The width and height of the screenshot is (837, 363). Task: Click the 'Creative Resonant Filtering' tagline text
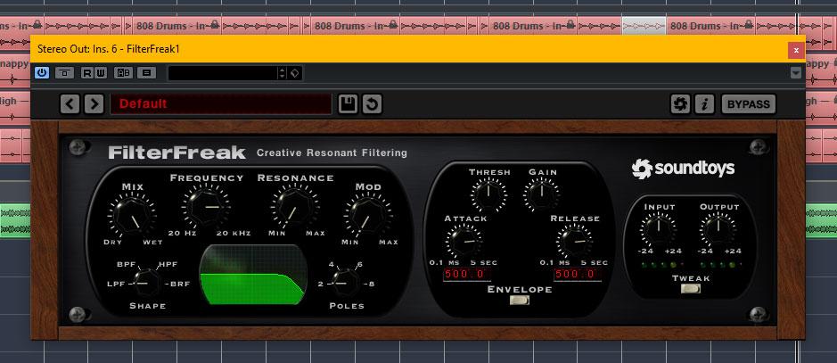click(x=332, y=153)
